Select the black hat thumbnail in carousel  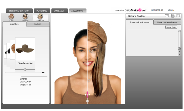[x=8, y=51]
